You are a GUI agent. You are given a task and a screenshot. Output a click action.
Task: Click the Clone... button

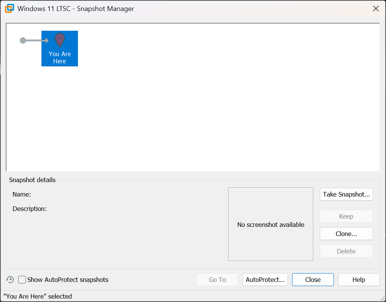point(346,233)
